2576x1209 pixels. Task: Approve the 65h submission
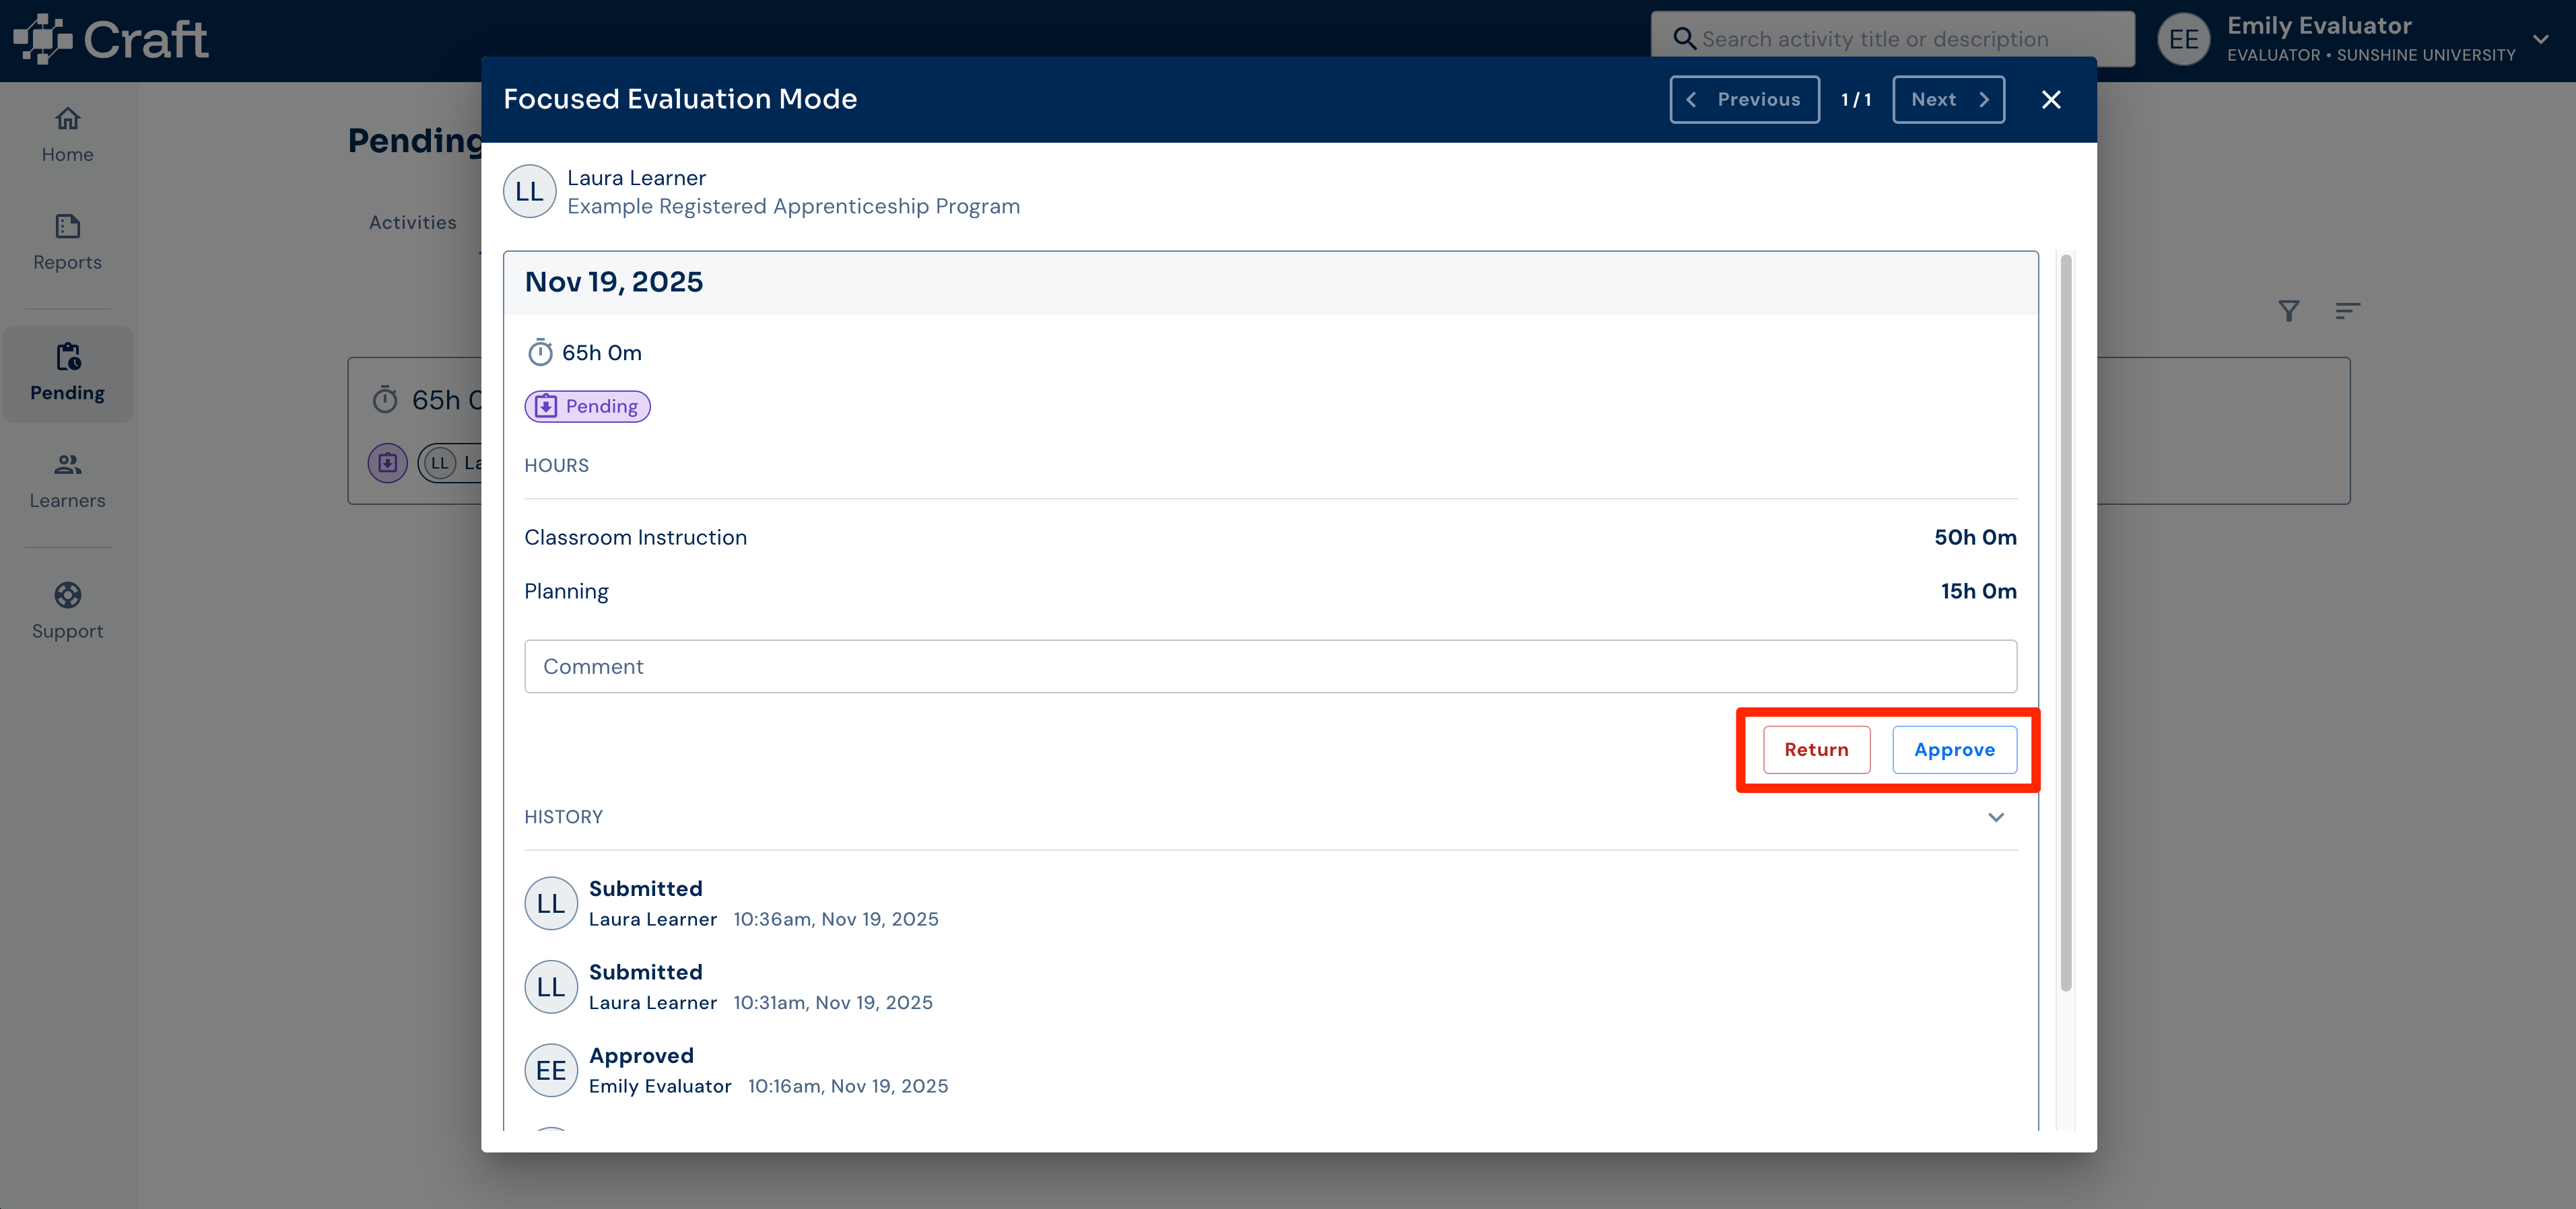coord(1954,750)
